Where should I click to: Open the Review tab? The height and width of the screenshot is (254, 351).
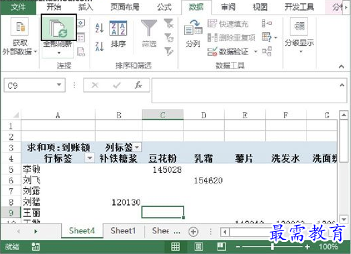[x=228, y=7]
